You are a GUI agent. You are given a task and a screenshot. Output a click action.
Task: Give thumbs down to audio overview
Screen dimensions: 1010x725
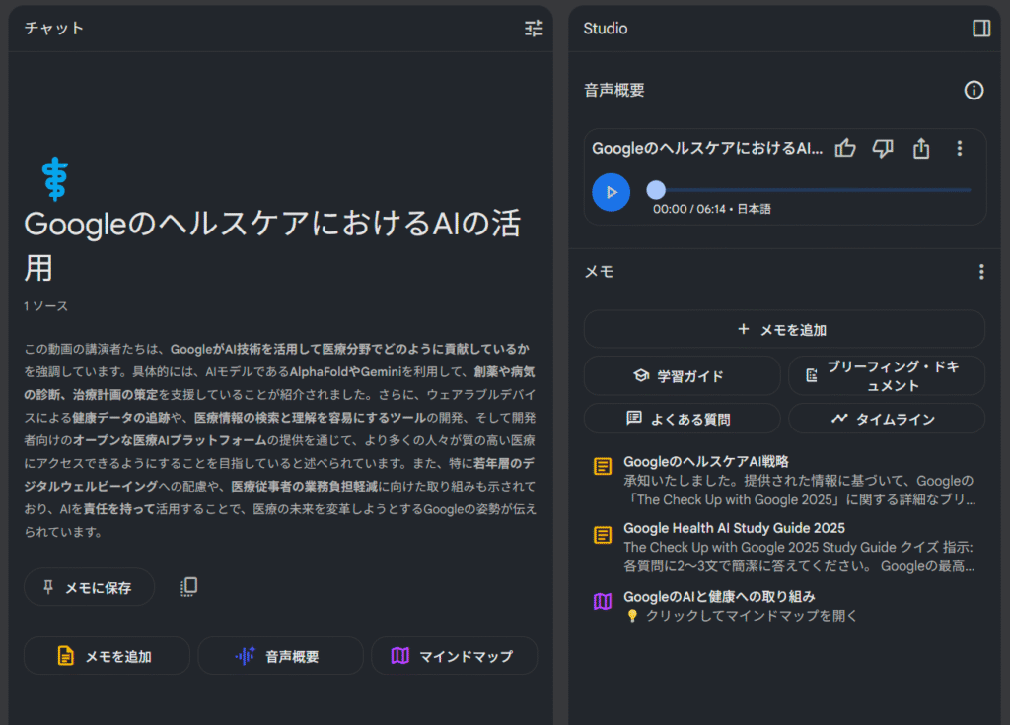pyautogui.click(x=883, y=148)
